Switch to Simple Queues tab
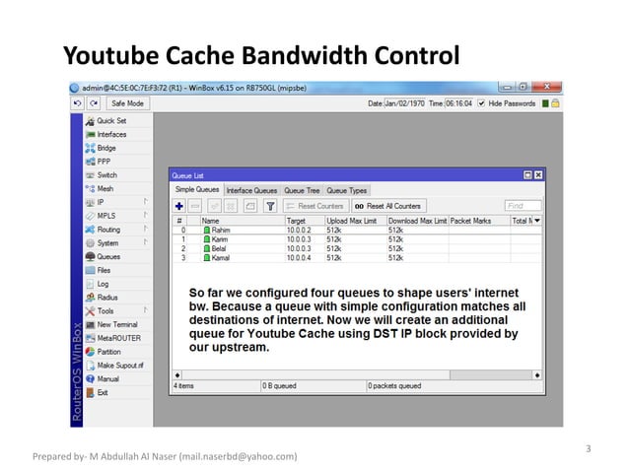The width and height of the screenshot is (629, 471). click(197, 189)
